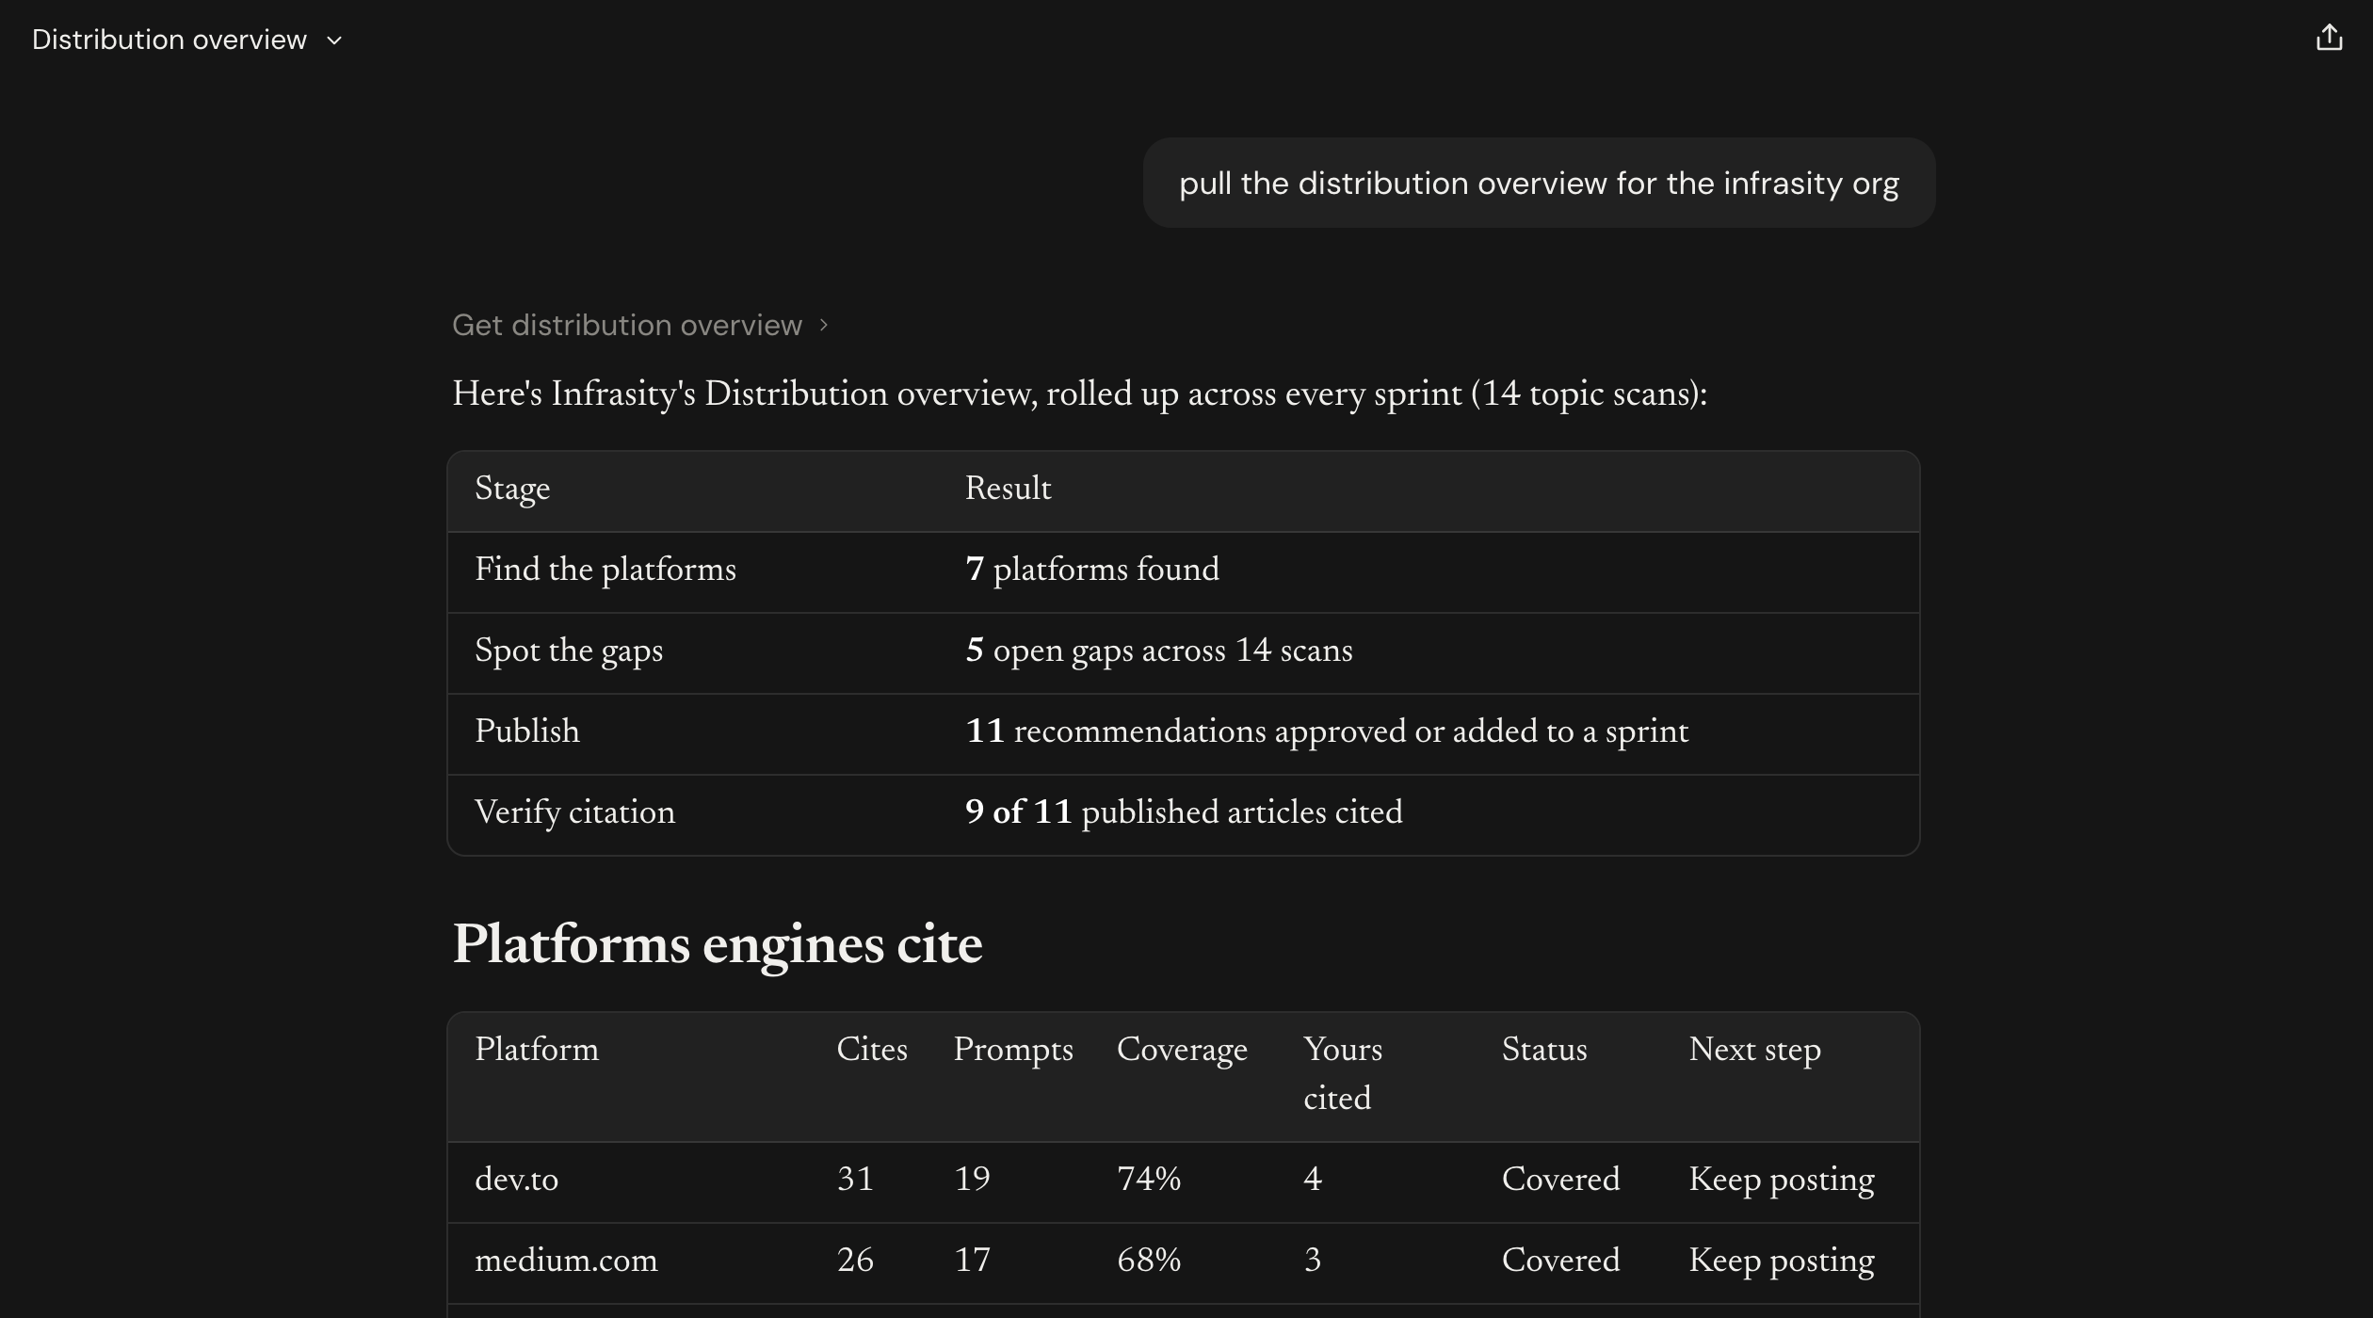Open the Distribution overview title dropdown

click(x=186, y=40)
